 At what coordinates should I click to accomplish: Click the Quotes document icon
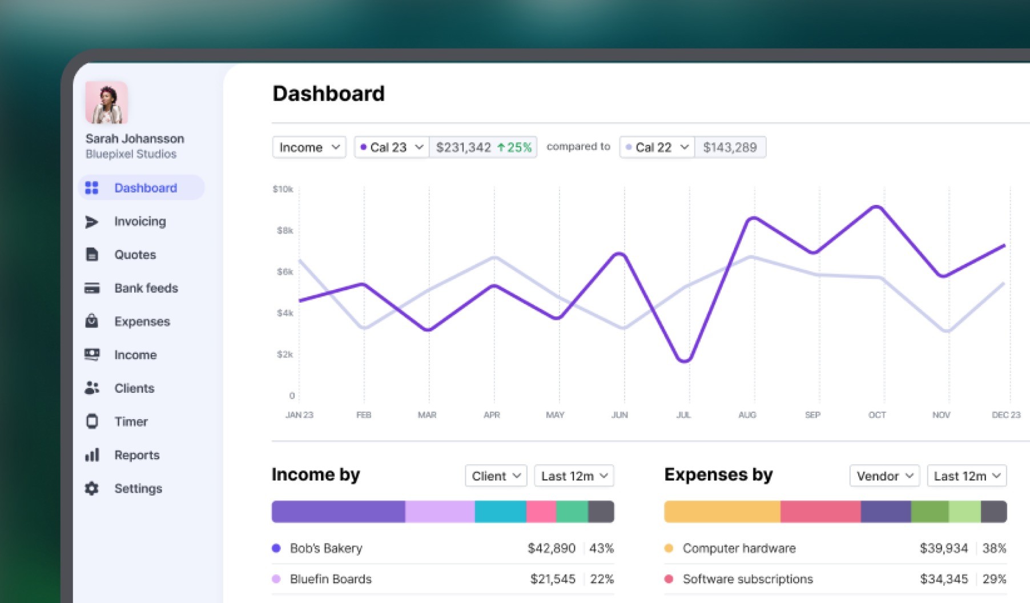pyautogui.click(x=91, y=255)
